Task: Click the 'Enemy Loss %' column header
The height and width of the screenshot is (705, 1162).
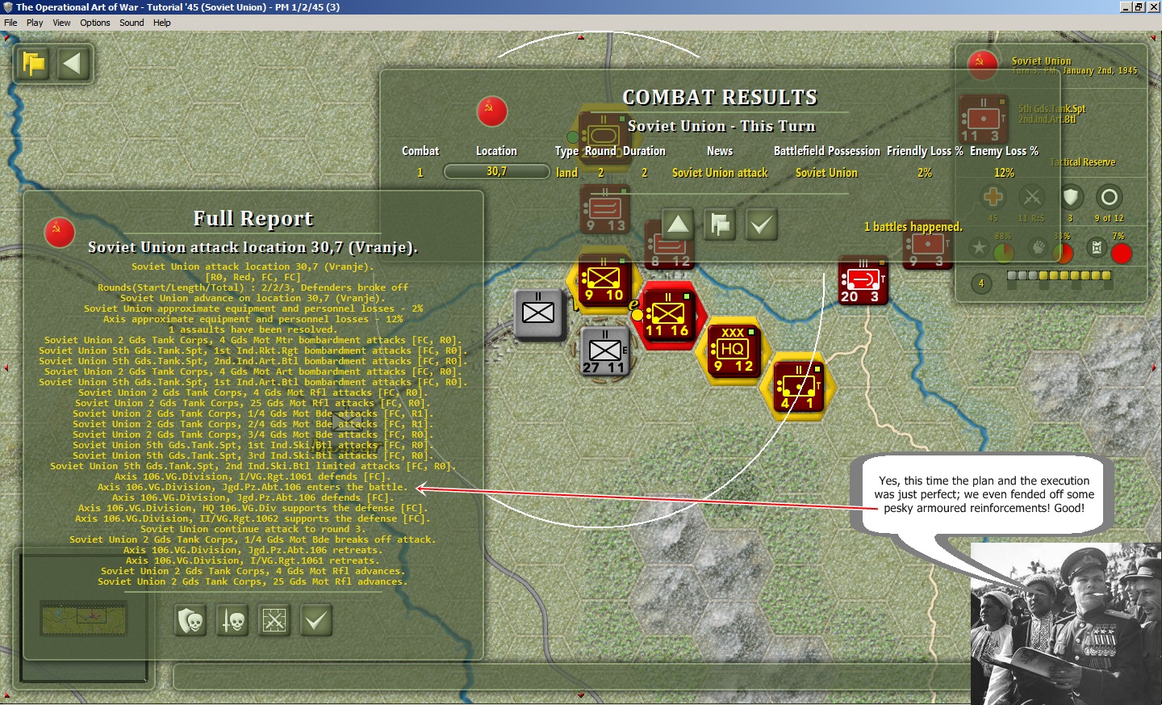Action: [1004, 151]
